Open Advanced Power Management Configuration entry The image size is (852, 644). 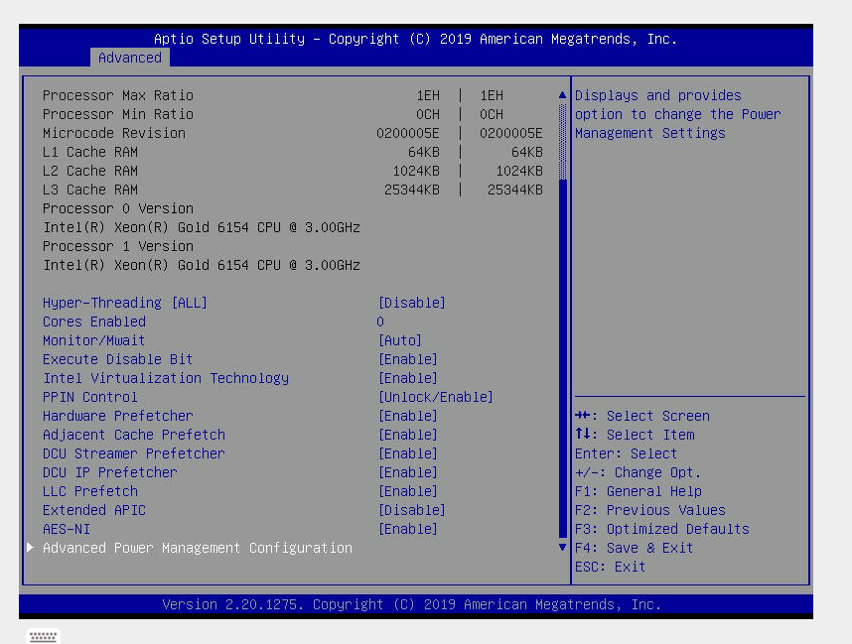click(x=198, y=548)
